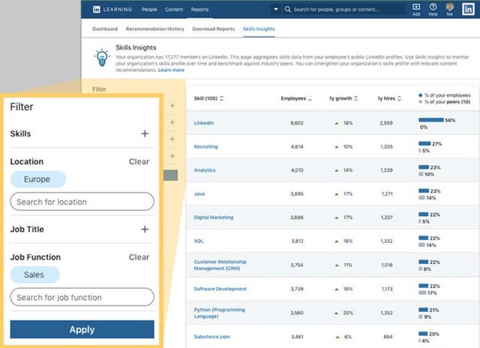480x348 pixels.
Task: Open the Salesforce.com skill link
Action: click(211, 337)
